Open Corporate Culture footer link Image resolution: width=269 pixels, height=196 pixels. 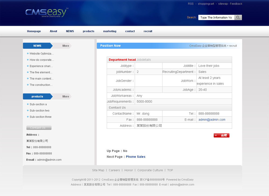coord(150,170)
